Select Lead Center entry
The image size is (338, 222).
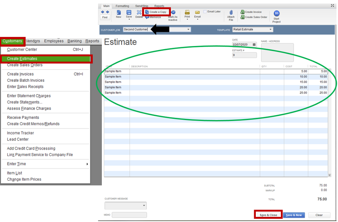click(45, 139)
